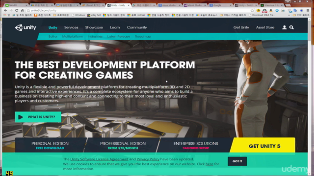This screenshot has height=176, width=314.
Task: Expand the bookmarks overflow chevron
Action: tap(289, 15)
